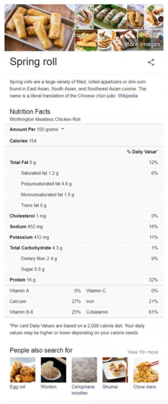
Task: Select the Wonton thumbnail image
Action: (x=53, y=370)
